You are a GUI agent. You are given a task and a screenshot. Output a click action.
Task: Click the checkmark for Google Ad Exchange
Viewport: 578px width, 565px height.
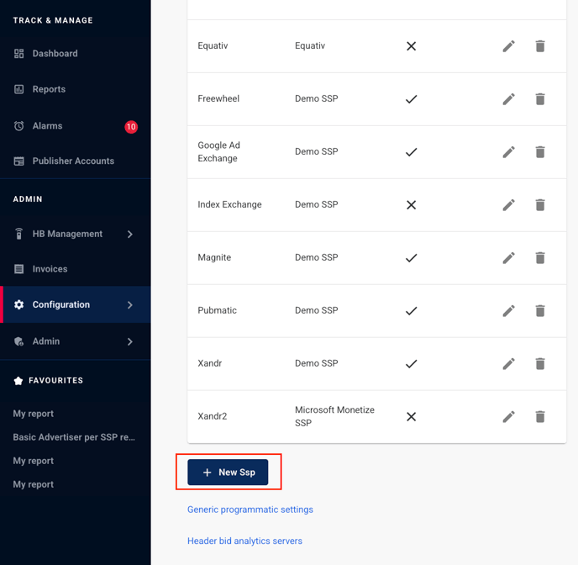click(x=411, y=152)
